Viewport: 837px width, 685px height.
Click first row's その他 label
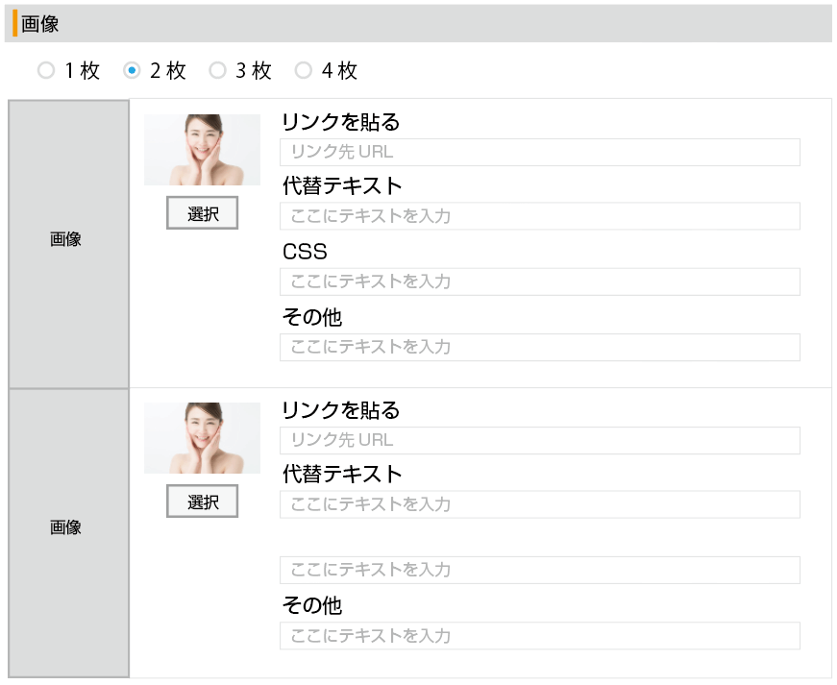pos(311,317)
